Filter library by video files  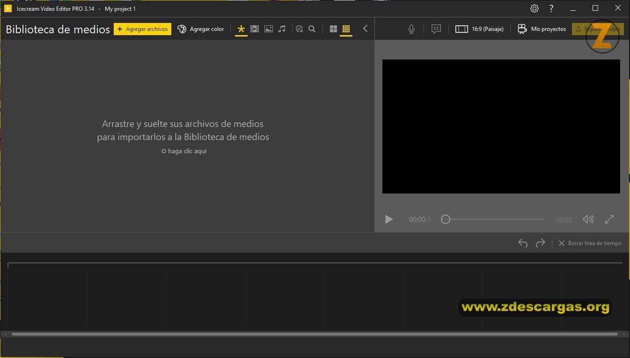coord(254,29)
